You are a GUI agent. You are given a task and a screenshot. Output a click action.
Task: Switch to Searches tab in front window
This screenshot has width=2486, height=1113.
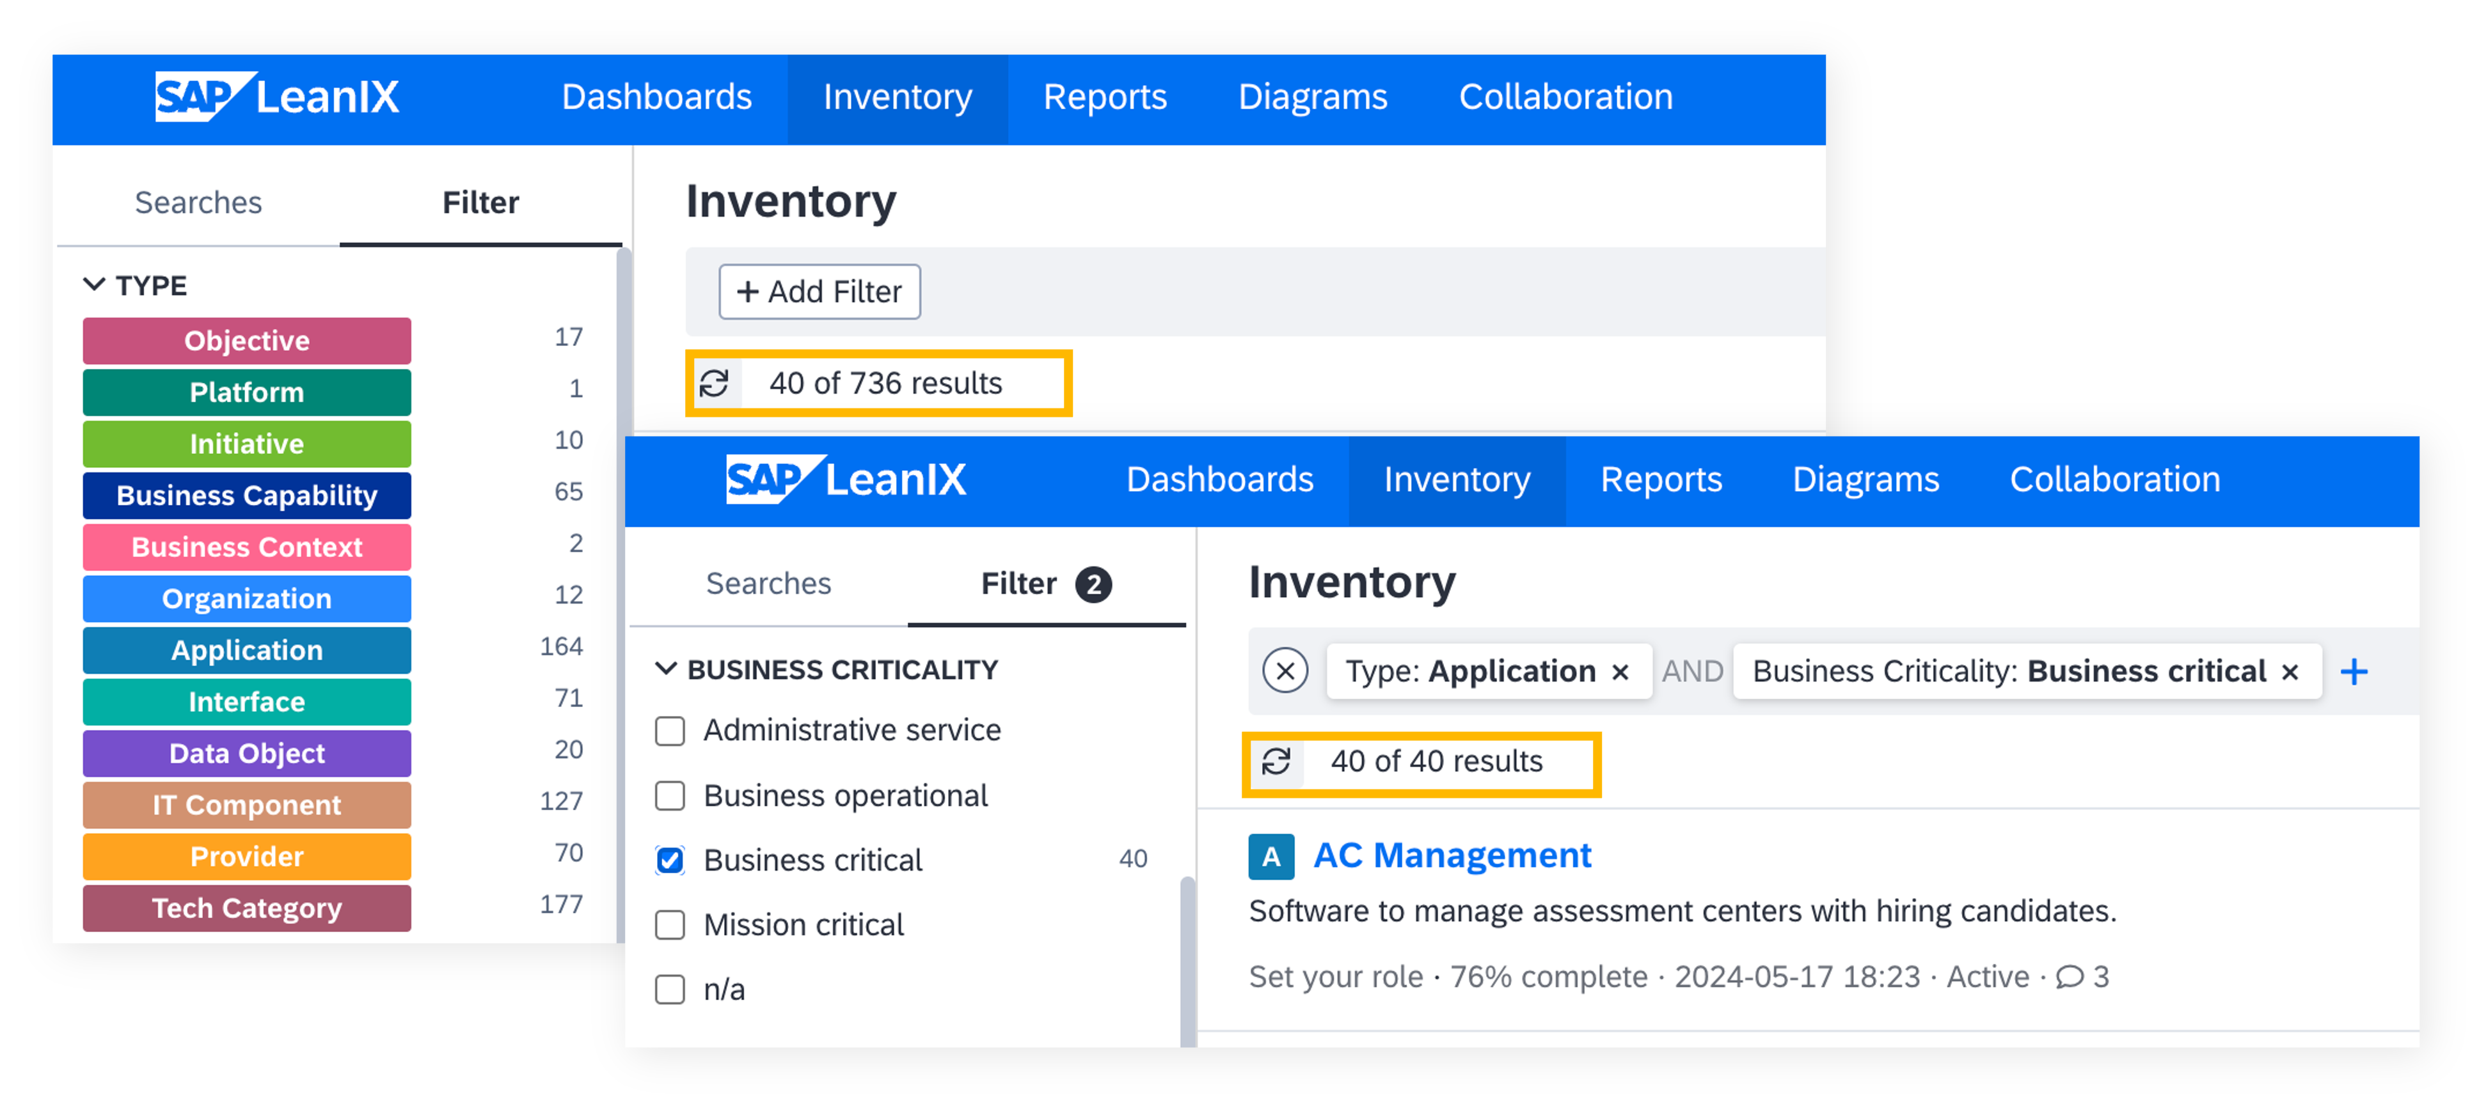tap(768, 584)
